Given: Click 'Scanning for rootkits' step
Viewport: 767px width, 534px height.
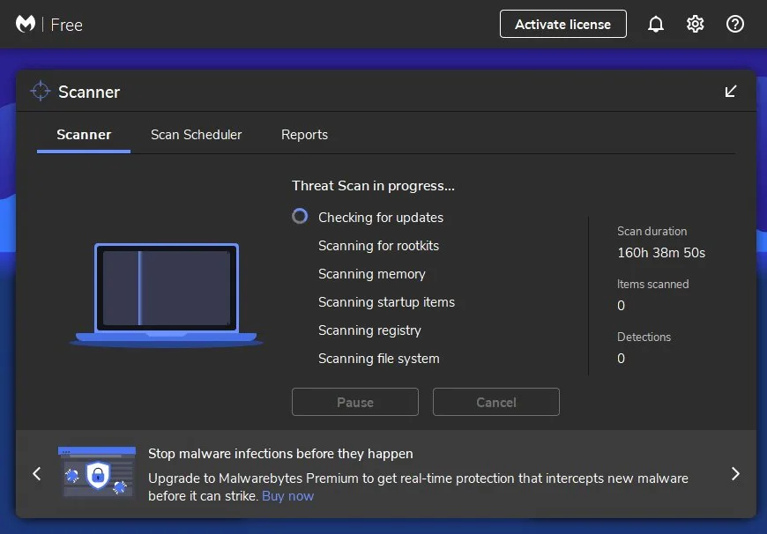Looking at the screenshot, I should coord(378,246).
